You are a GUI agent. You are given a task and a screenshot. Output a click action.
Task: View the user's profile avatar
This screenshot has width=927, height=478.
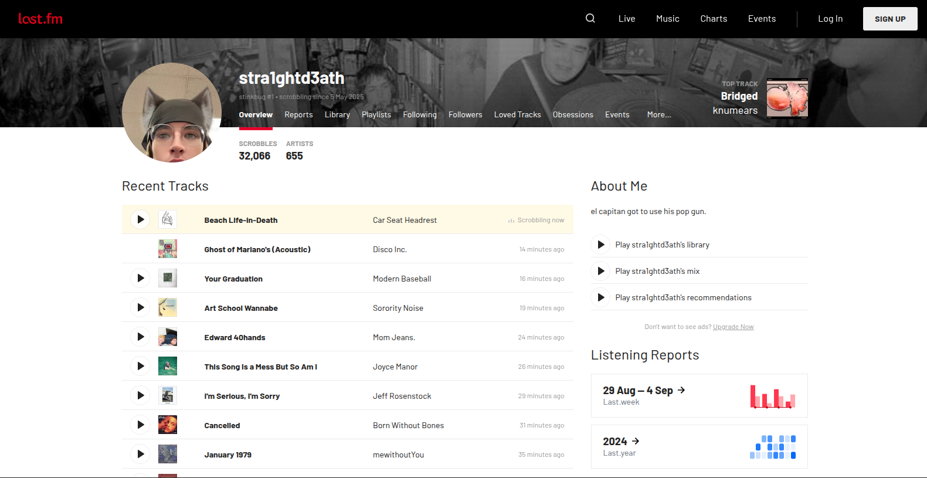tap(172, 113)
